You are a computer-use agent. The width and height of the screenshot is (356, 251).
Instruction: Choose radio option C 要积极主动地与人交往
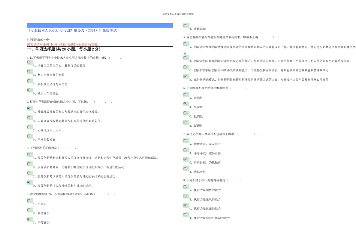pos(29,81)
